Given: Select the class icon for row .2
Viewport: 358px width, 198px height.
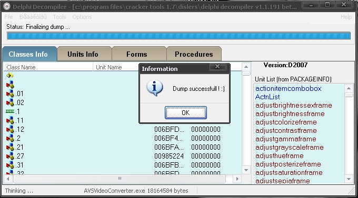Looking at the screenshot, I should pyautogui.click(x=10, y=138).
